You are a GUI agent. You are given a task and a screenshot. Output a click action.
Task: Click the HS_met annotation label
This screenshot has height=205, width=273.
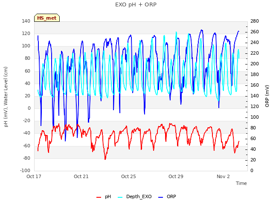(47, 18)
